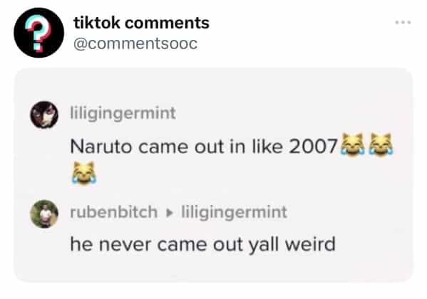Visit the @commentsooc handle
Screen dimensions: 427x299
[135, 44]
